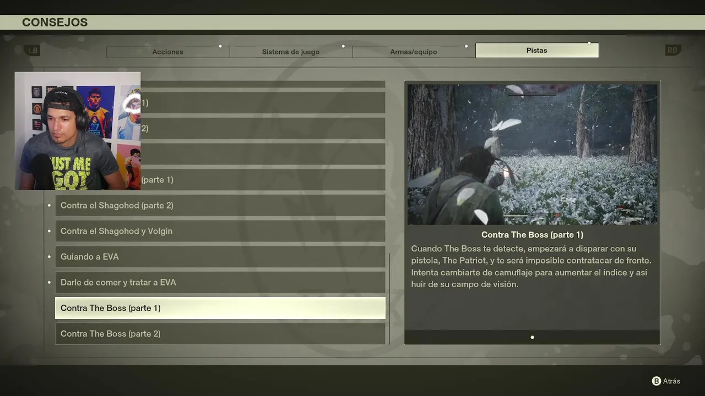Select Contra el Shagohod y Volgin

pos(220,231)
